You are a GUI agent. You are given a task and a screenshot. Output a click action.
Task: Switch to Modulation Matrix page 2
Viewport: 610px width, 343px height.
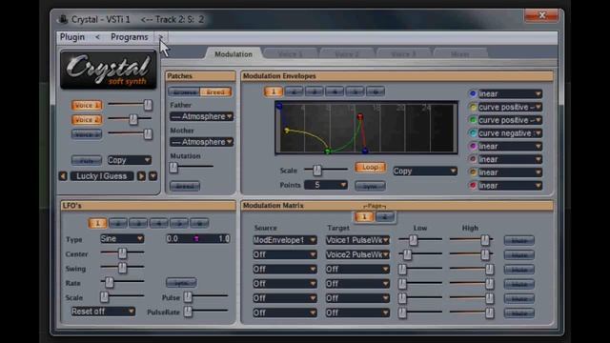coord(385,216)
